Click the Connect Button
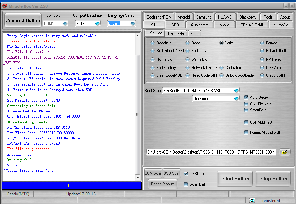The width and height of the screenshot is (296, 204). 23,20
